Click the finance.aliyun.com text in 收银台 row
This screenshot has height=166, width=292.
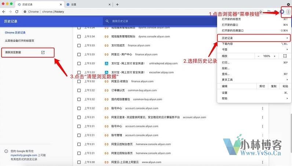[142, 82]
